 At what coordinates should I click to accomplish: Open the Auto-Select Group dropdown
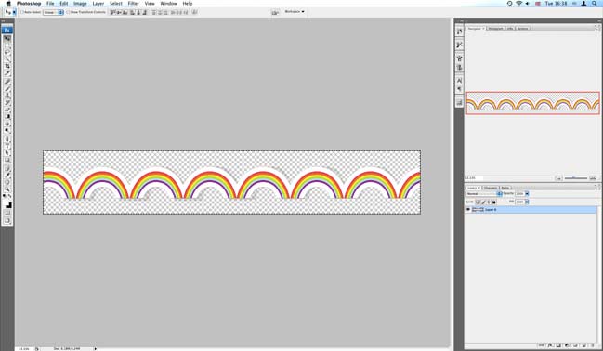coord(54,12)
